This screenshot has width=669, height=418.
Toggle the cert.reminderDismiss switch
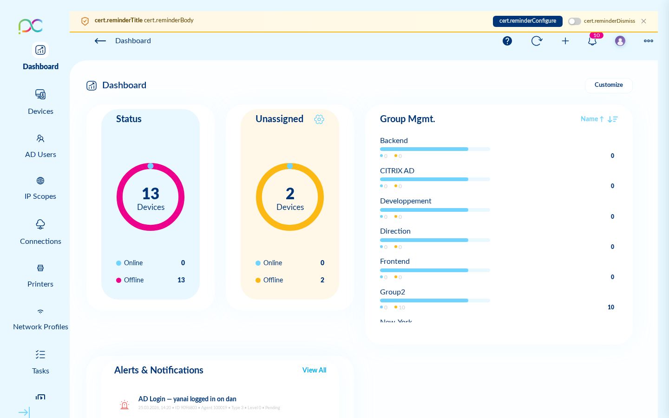click(574, 21)
